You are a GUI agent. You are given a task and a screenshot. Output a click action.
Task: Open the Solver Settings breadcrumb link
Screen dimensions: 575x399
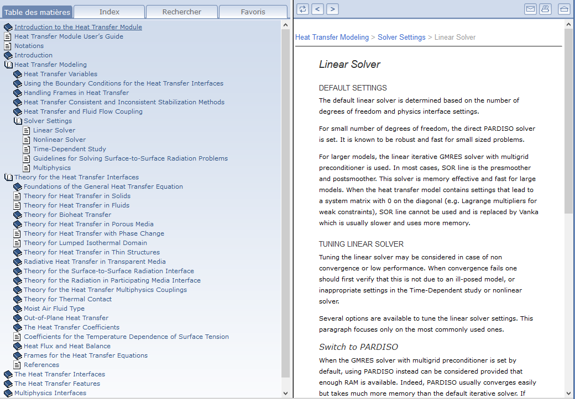click(401, 38)
